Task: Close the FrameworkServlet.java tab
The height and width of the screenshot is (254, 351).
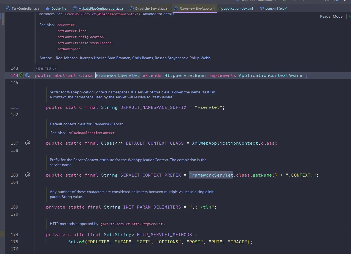Action: pos(214,9)
